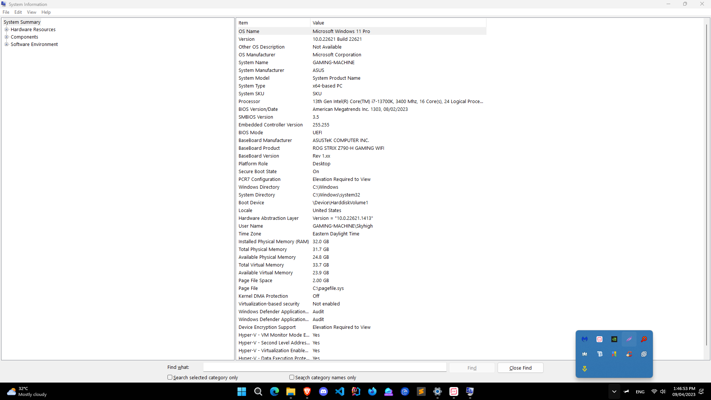Select the BaseBoard Product row
The image size is (711, 400).
coord(362,148)
